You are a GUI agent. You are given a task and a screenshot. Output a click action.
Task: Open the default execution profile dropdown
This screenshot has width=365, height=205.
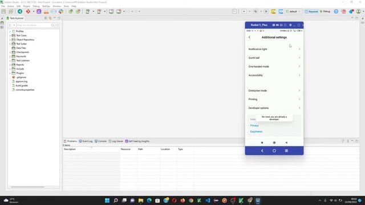(293, 11)
